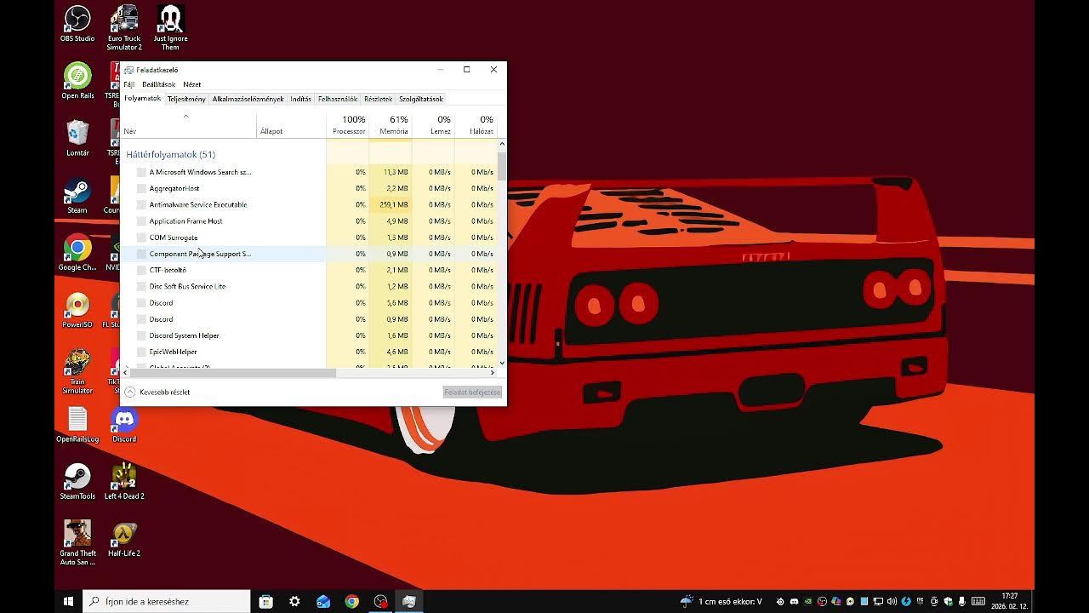Switch to the Indítás tab
The image size is (1089, 613).
point(301,99)
